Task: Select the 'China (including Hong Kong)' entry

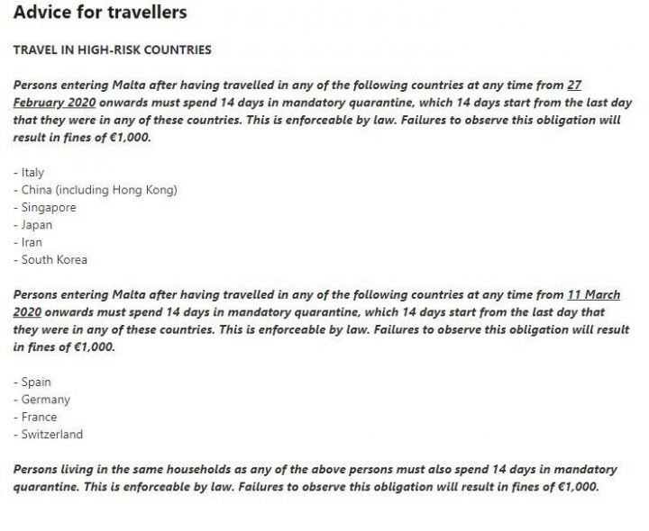Action: 99,190
